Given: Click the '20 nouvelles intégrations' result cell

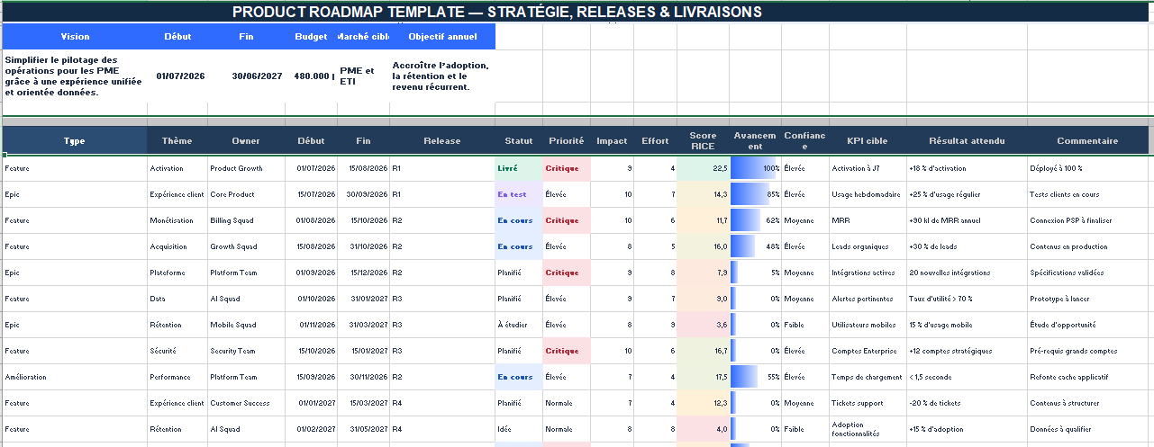Looking at the screenshot, I should pos(967,273).
